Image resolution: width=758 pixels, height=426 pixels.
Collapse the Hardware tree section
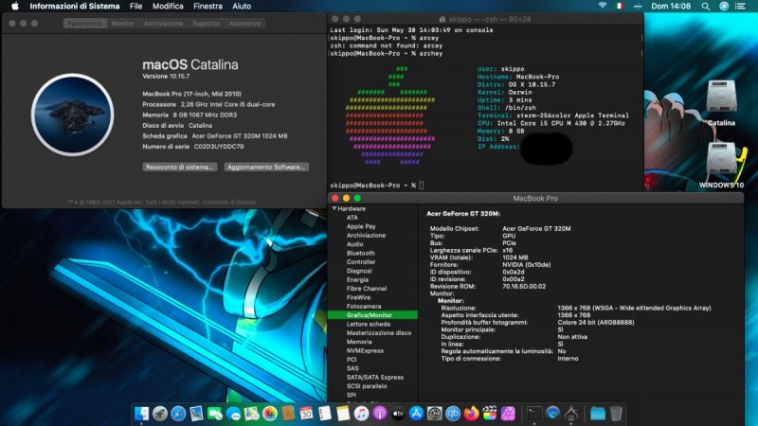pyautogui.click(x=334, y=208)
